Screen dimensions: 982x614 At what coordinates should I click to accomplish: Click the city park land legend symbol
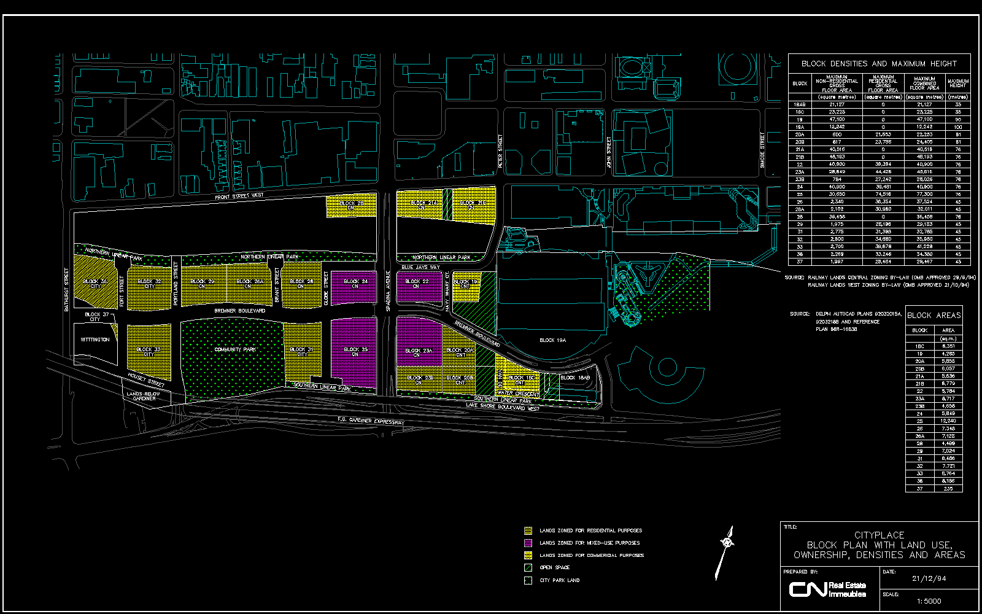tap(528, 580)
